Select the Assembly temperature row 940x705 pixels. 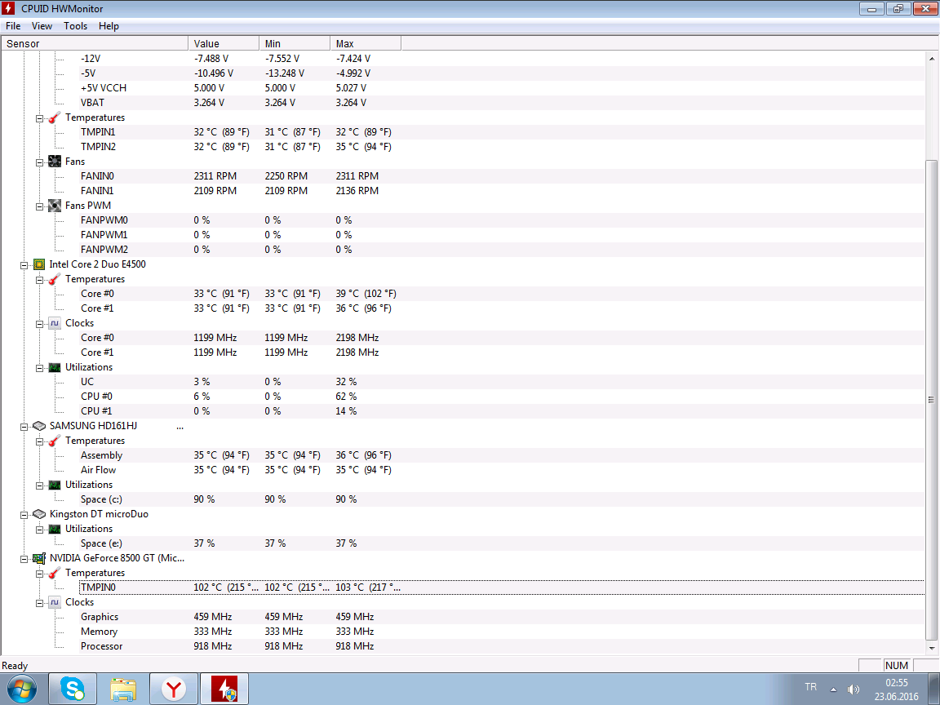502,455
